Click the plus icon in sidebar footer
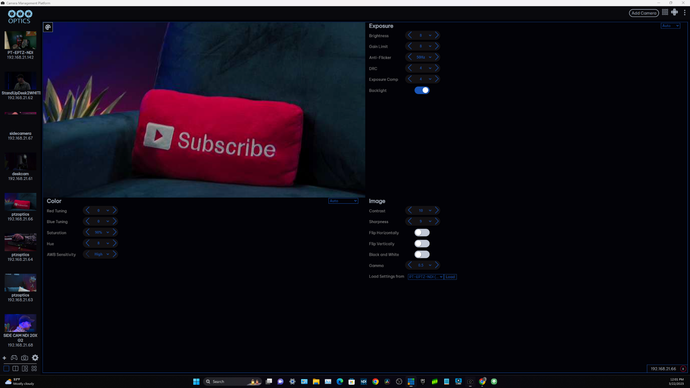Viewport: 690px width, 388px height. [4, 358]
